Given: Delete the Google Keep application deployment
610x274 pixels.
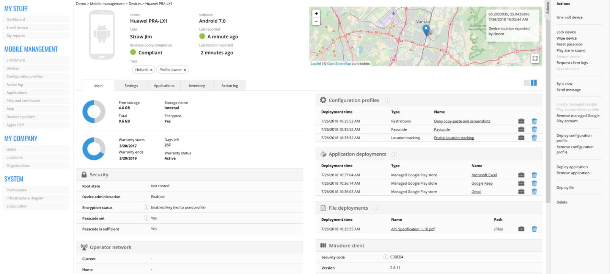Looking at the screenshot, I should pyautogui.click(x=534, y=183).
